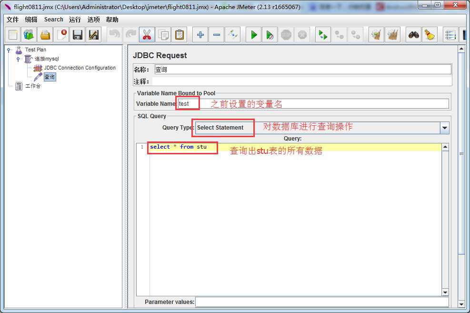Viewport: 470px width, 313px height.
Task: Click inside the SQL query editor
Action: tap(295, 220)
